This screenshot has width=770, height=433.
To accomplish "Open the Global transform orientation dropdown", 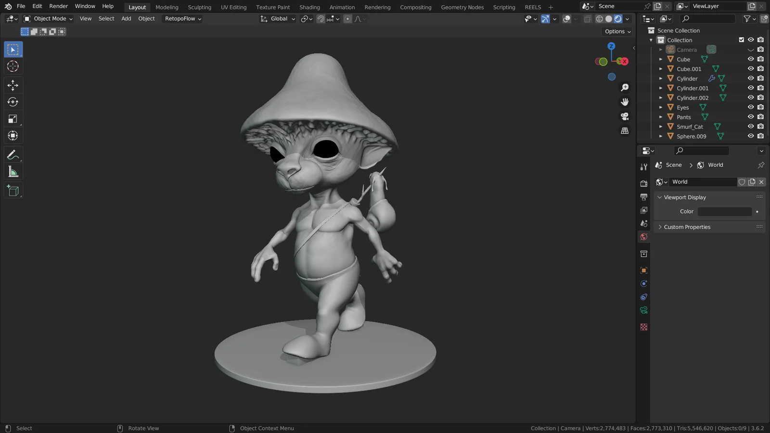I will (278, 19).
